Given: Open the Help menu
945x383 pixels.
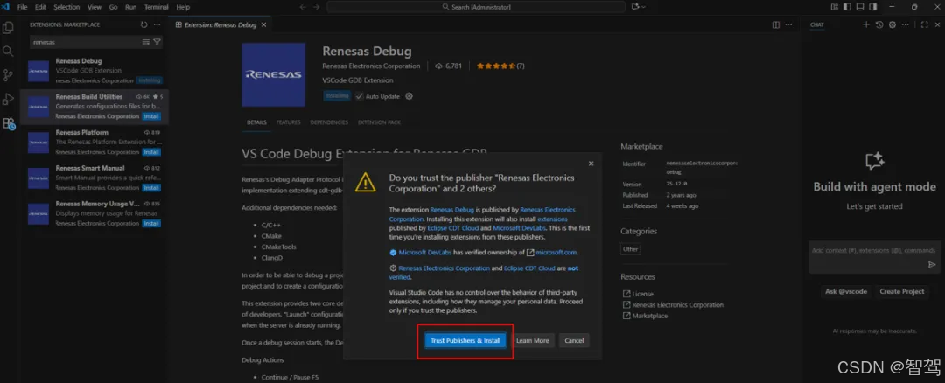Looking at the screenshot, I should (183, 7).
